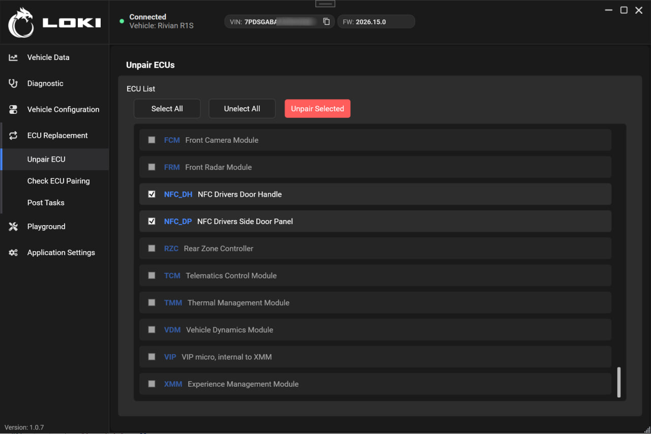Click the ECU list scrollbar thumb
The height and width of the screenshot is (434, 651).
pos(619,382)
